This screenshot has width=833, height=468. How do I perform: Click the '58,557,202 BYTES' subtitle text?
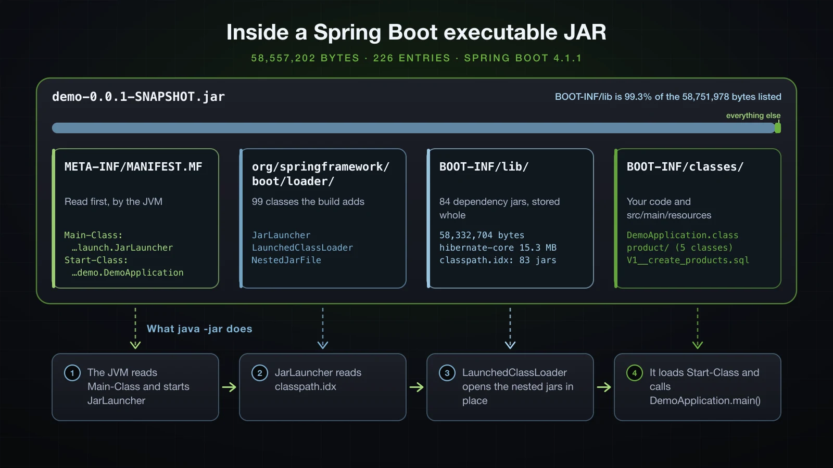pos(305,58)
